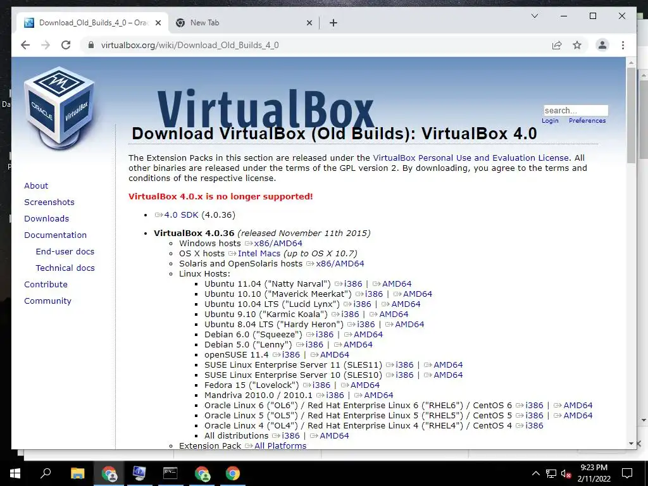648x486 pixels.
Task: Close the Download_Old_Builds_4_0 tab
Action: point(158,23)
